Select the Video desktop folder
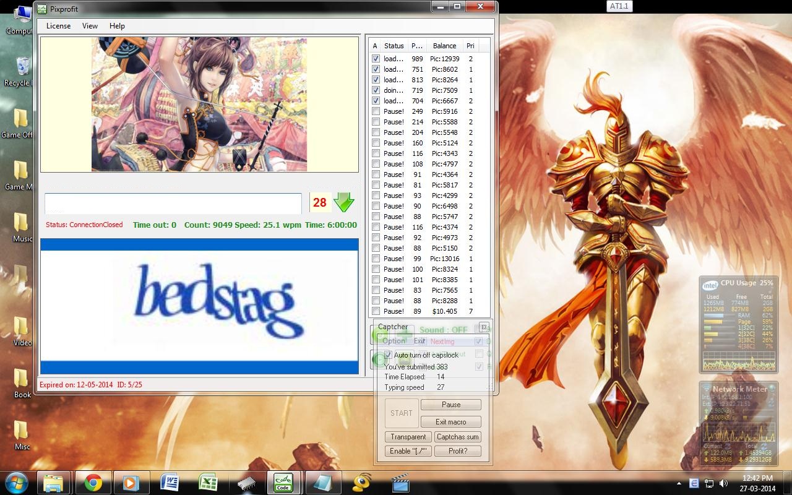The image size is (792, 495). [21, 331]
